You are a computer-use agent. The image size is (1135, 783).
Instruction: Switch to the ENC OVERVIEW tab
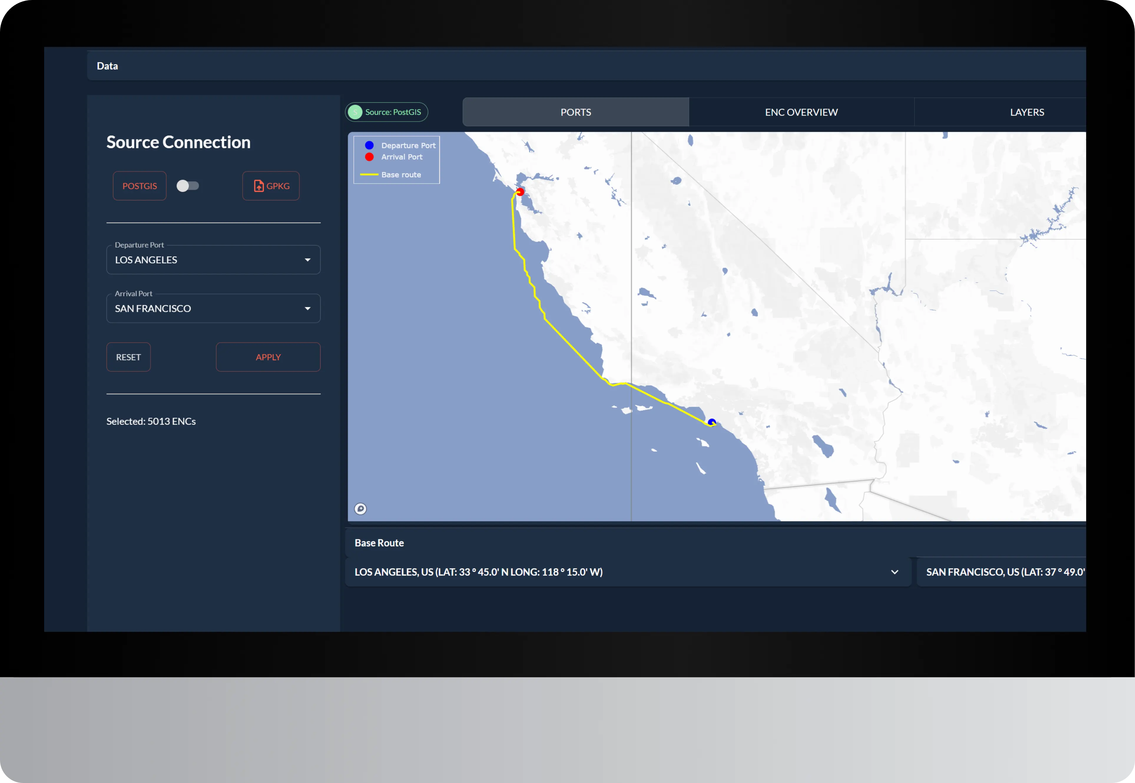click(801, 112)
